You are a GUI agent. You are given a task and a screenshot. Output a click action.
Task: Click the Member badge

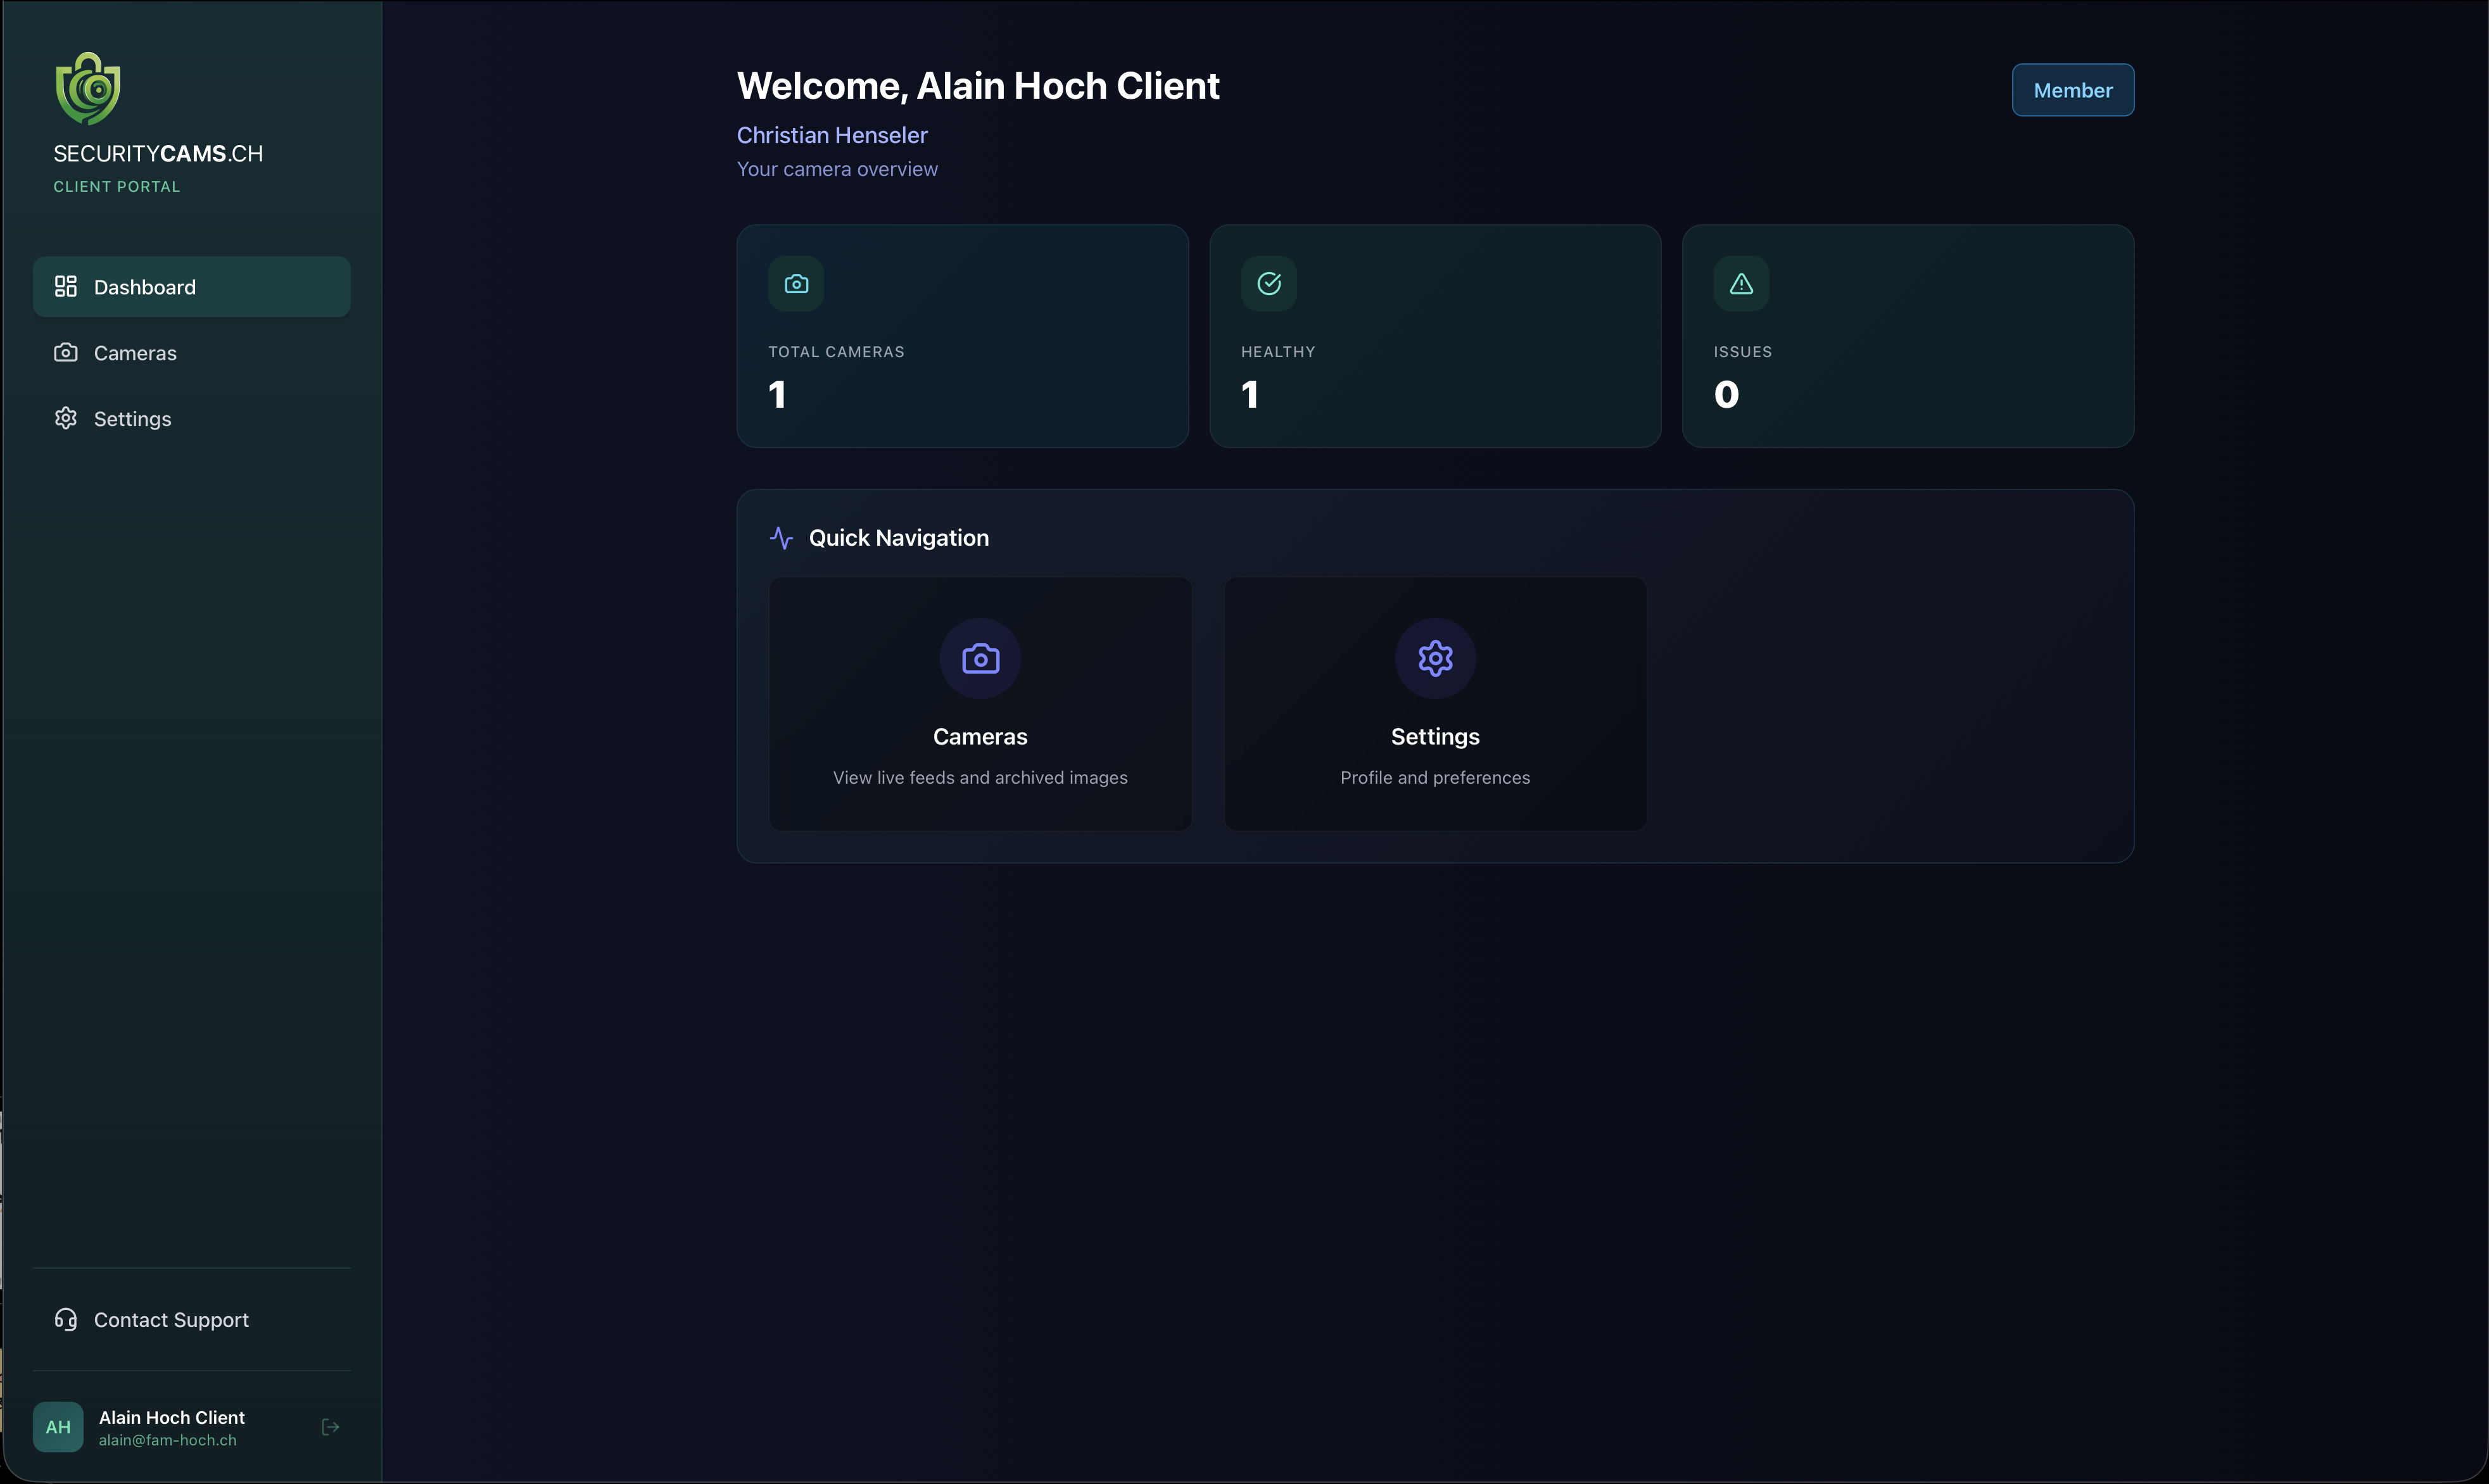pyautogui.click(x=2073, y=89)
